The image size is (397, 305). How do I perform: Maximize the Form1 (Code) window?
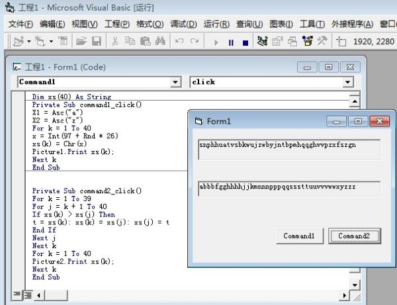point(328,67)
